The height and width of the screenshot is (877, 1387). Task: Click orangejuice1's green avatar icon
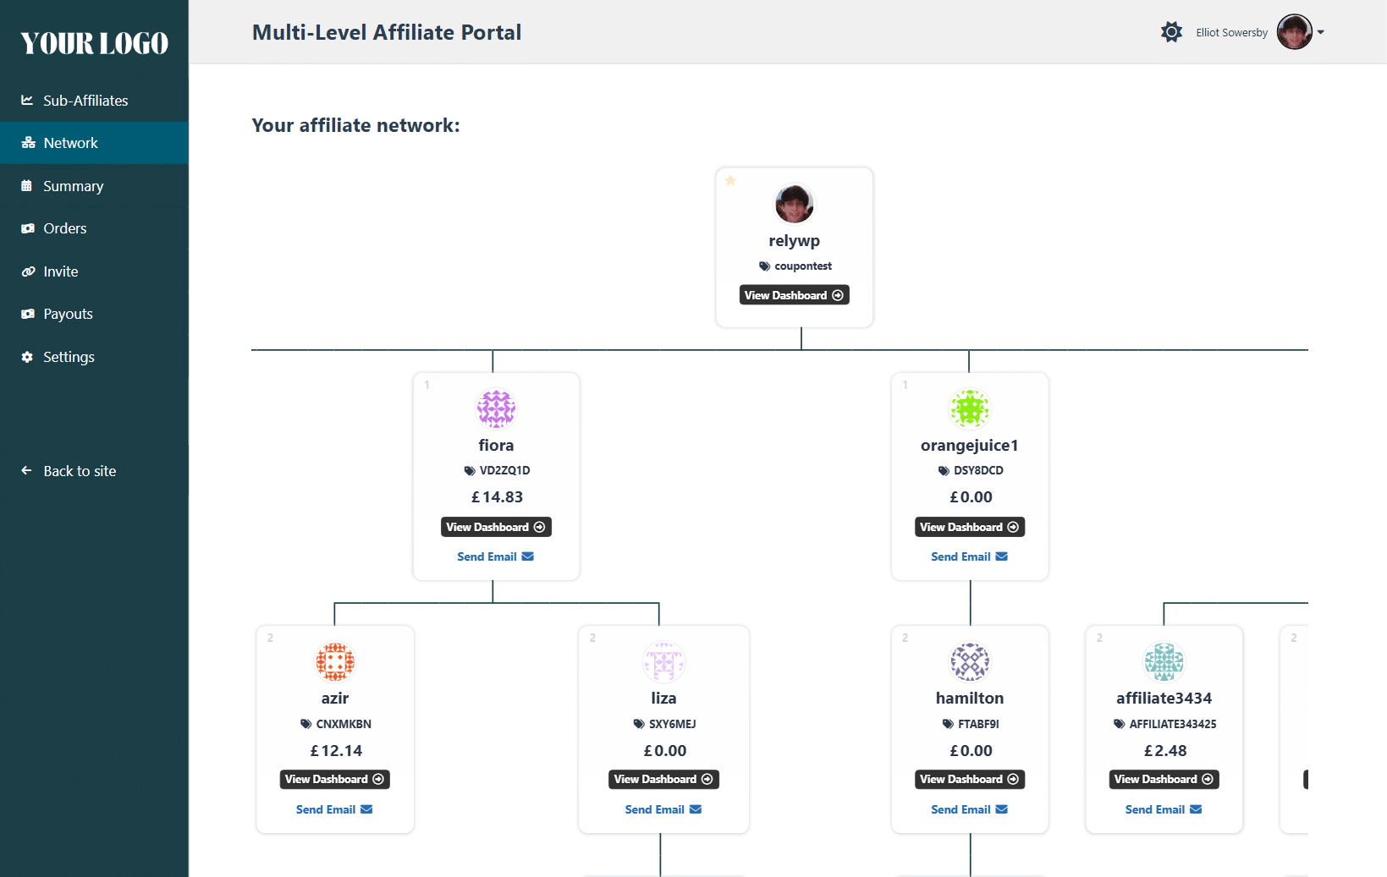[x=970, y=408]
